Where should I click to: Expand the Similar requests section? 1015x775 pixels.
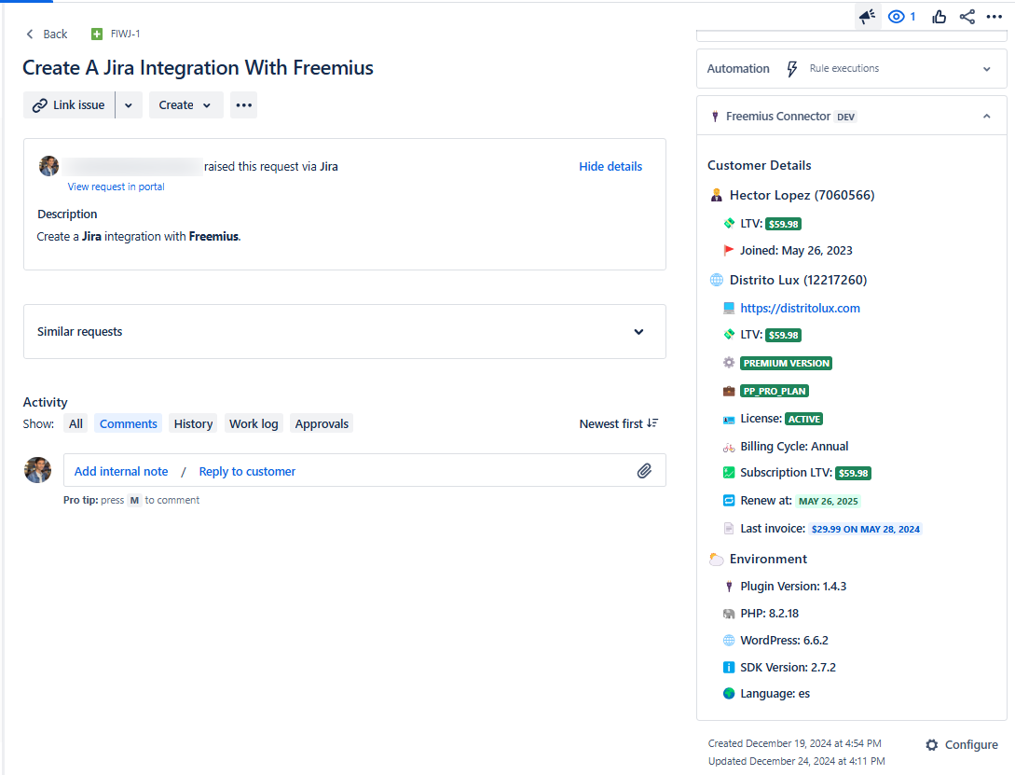(x=638, y=332)
